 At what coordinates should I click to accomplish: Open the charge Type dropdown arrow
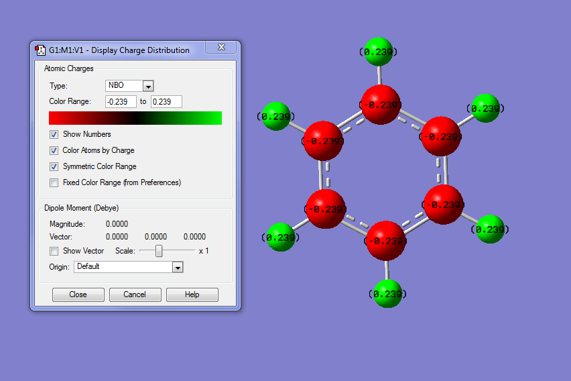(x=148, y=86)
